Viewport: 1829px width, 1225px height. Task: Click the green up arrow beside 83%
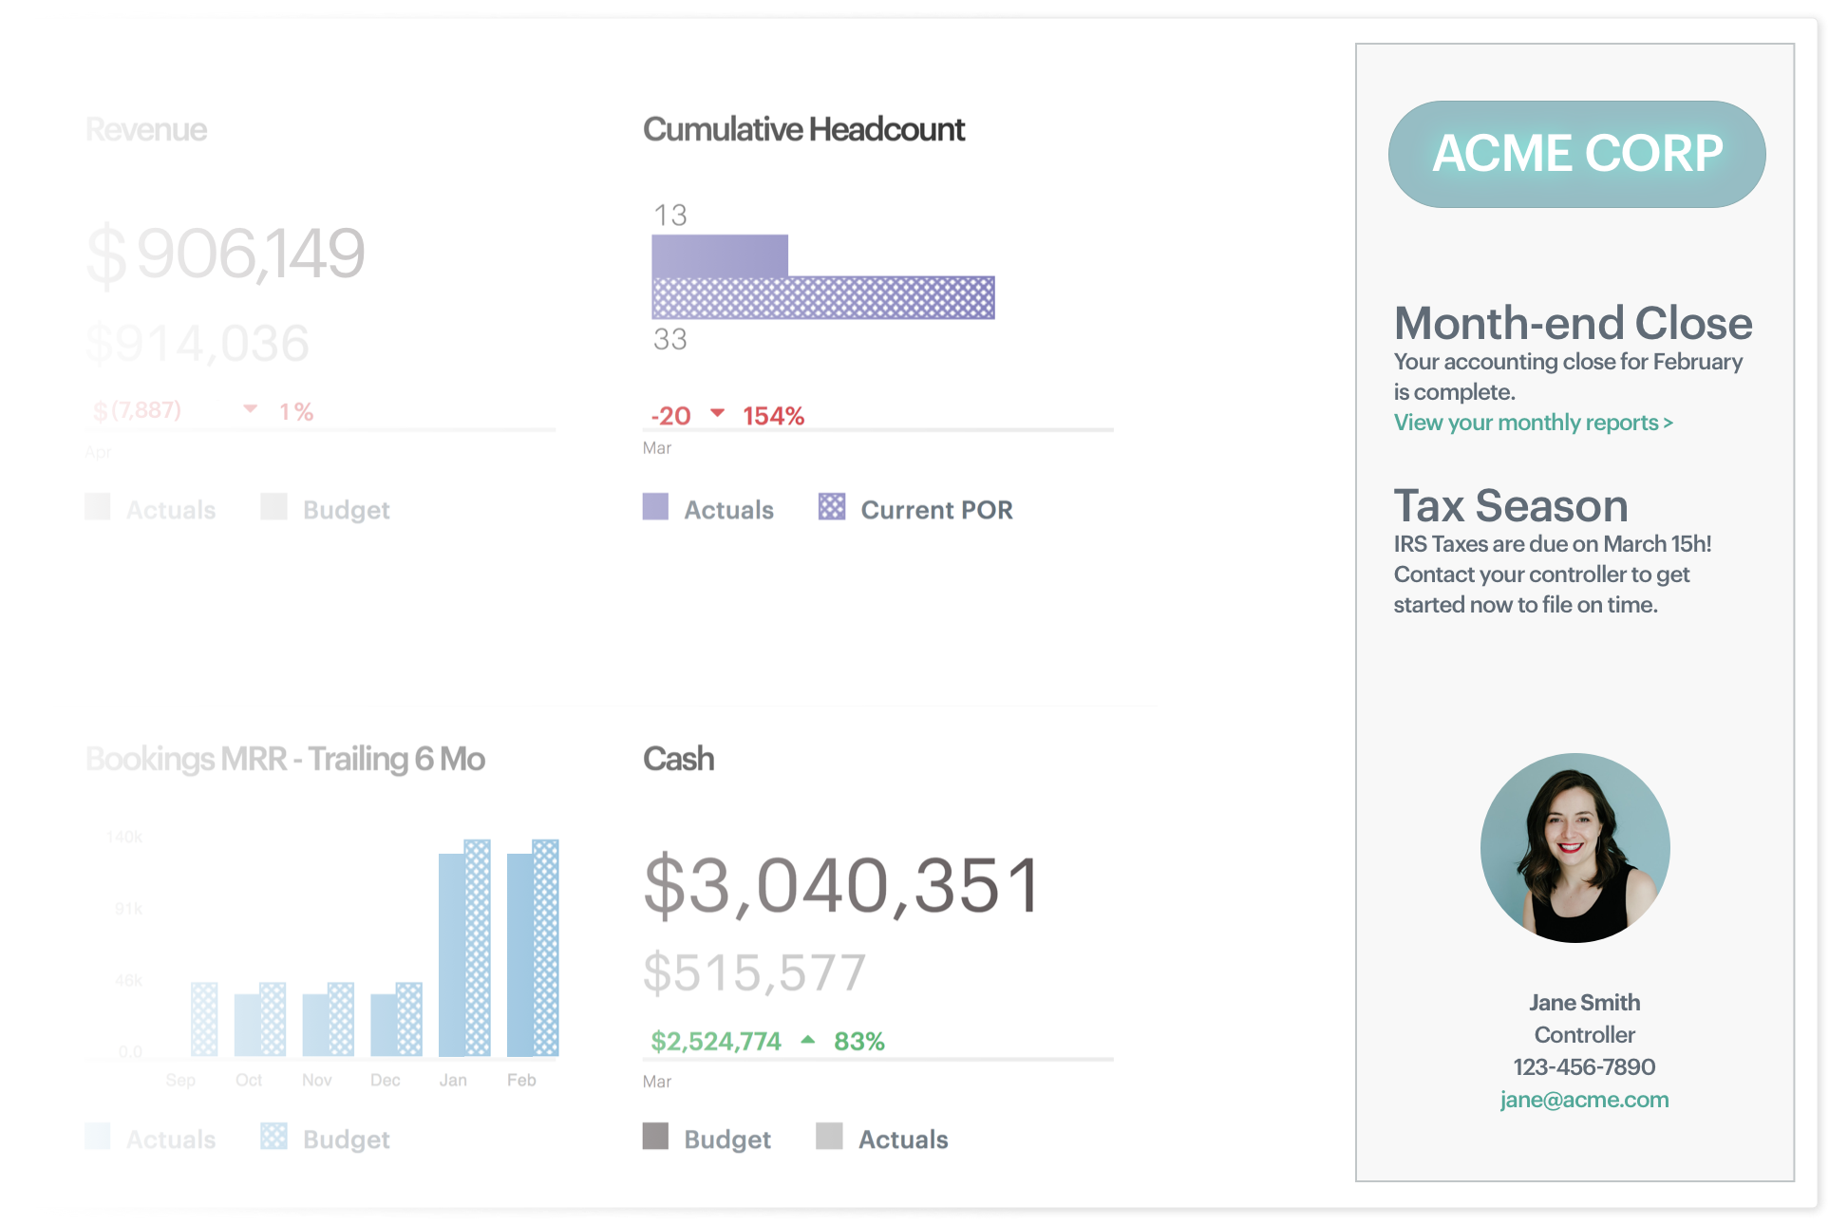807,1040
